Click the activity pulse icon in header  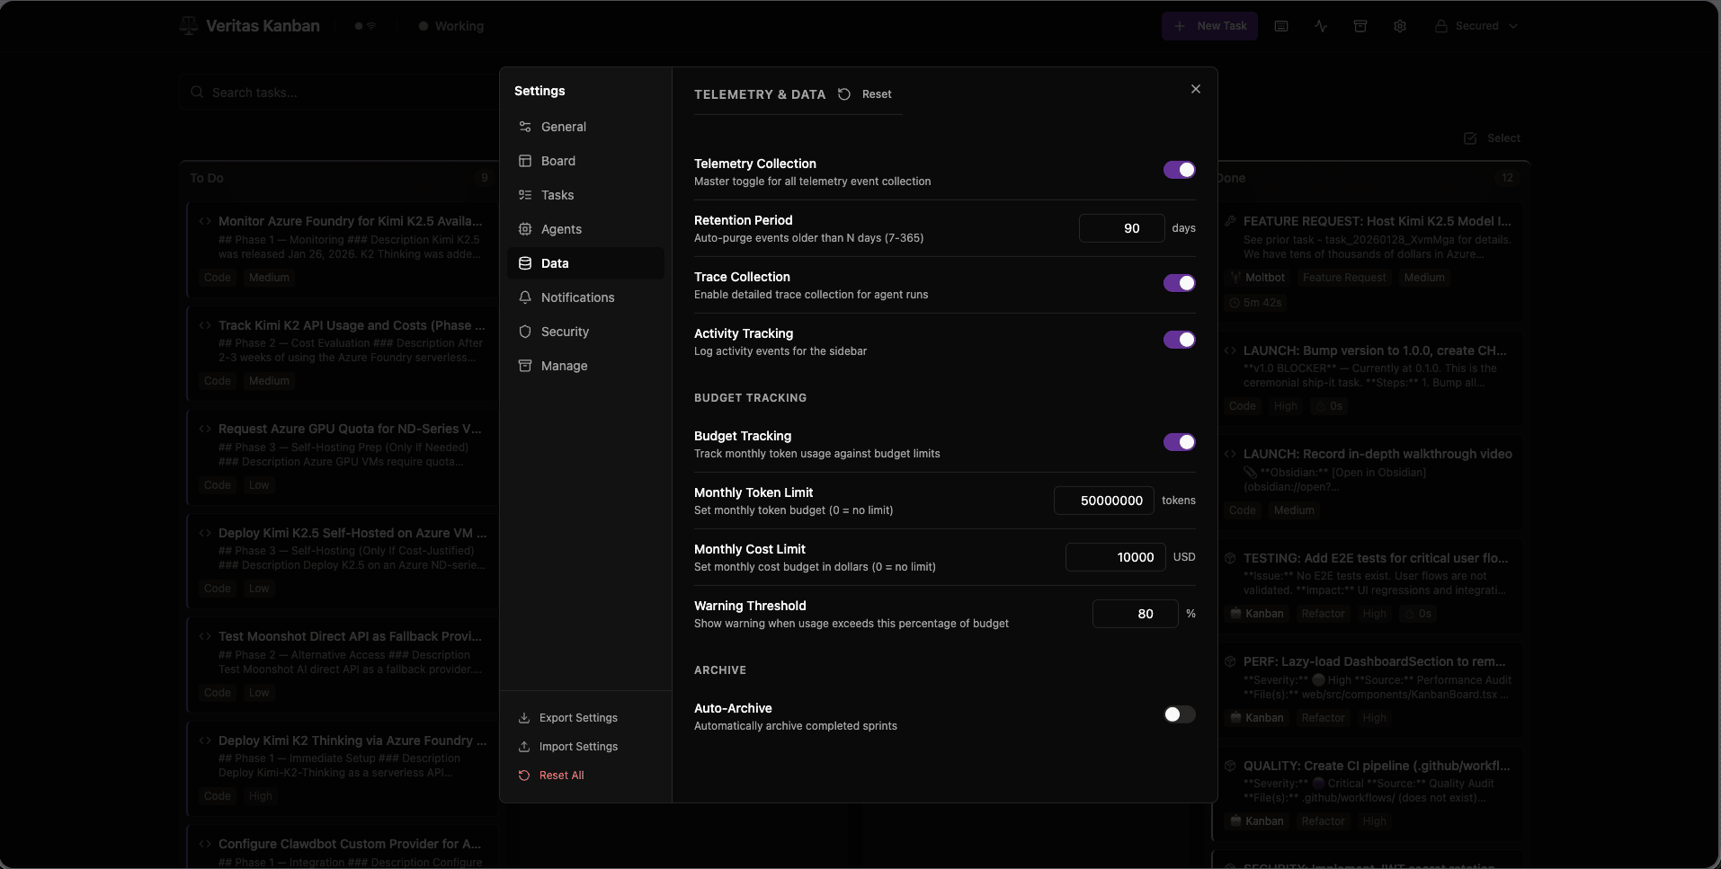tap(1320, 26)
